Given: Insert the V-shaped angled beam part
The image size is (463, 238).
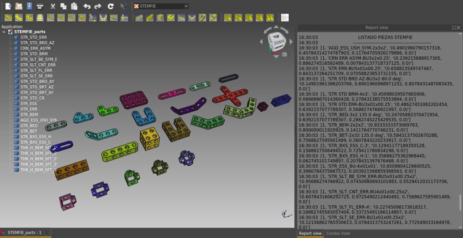Looking at the screenshot, I should pos(192,17).
